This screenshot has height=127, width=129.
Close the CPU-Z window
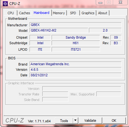[x=120, y=2]
